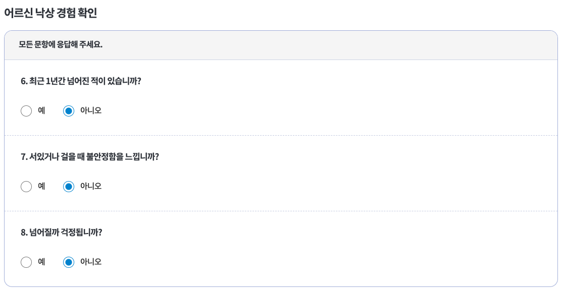Mark 예 radio for question 8 걱정됩니까
The height and width of the screenshot is (291, 562).
[26, 262]
